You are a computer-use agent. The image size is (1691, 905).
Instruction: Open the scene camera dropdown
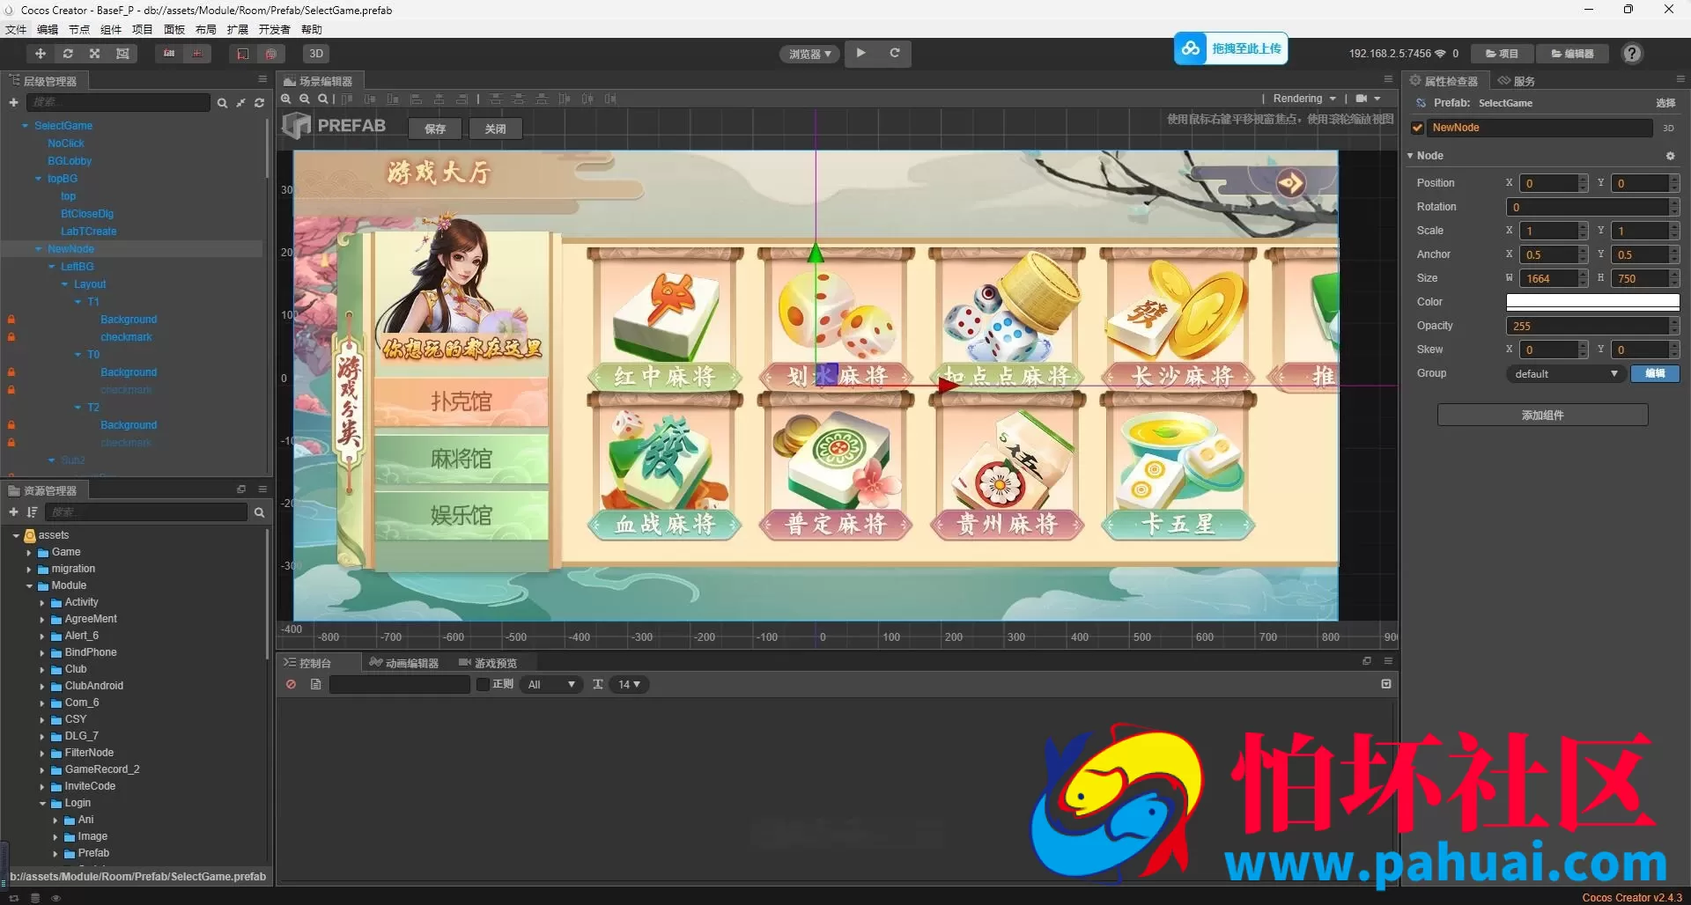tap(1368, 99)
